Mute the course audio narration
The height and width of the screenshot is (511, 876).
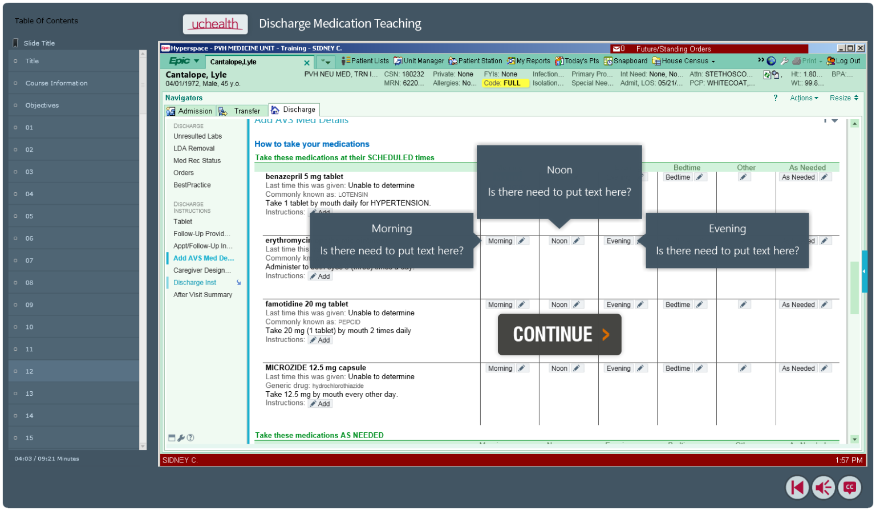[823, 488]
